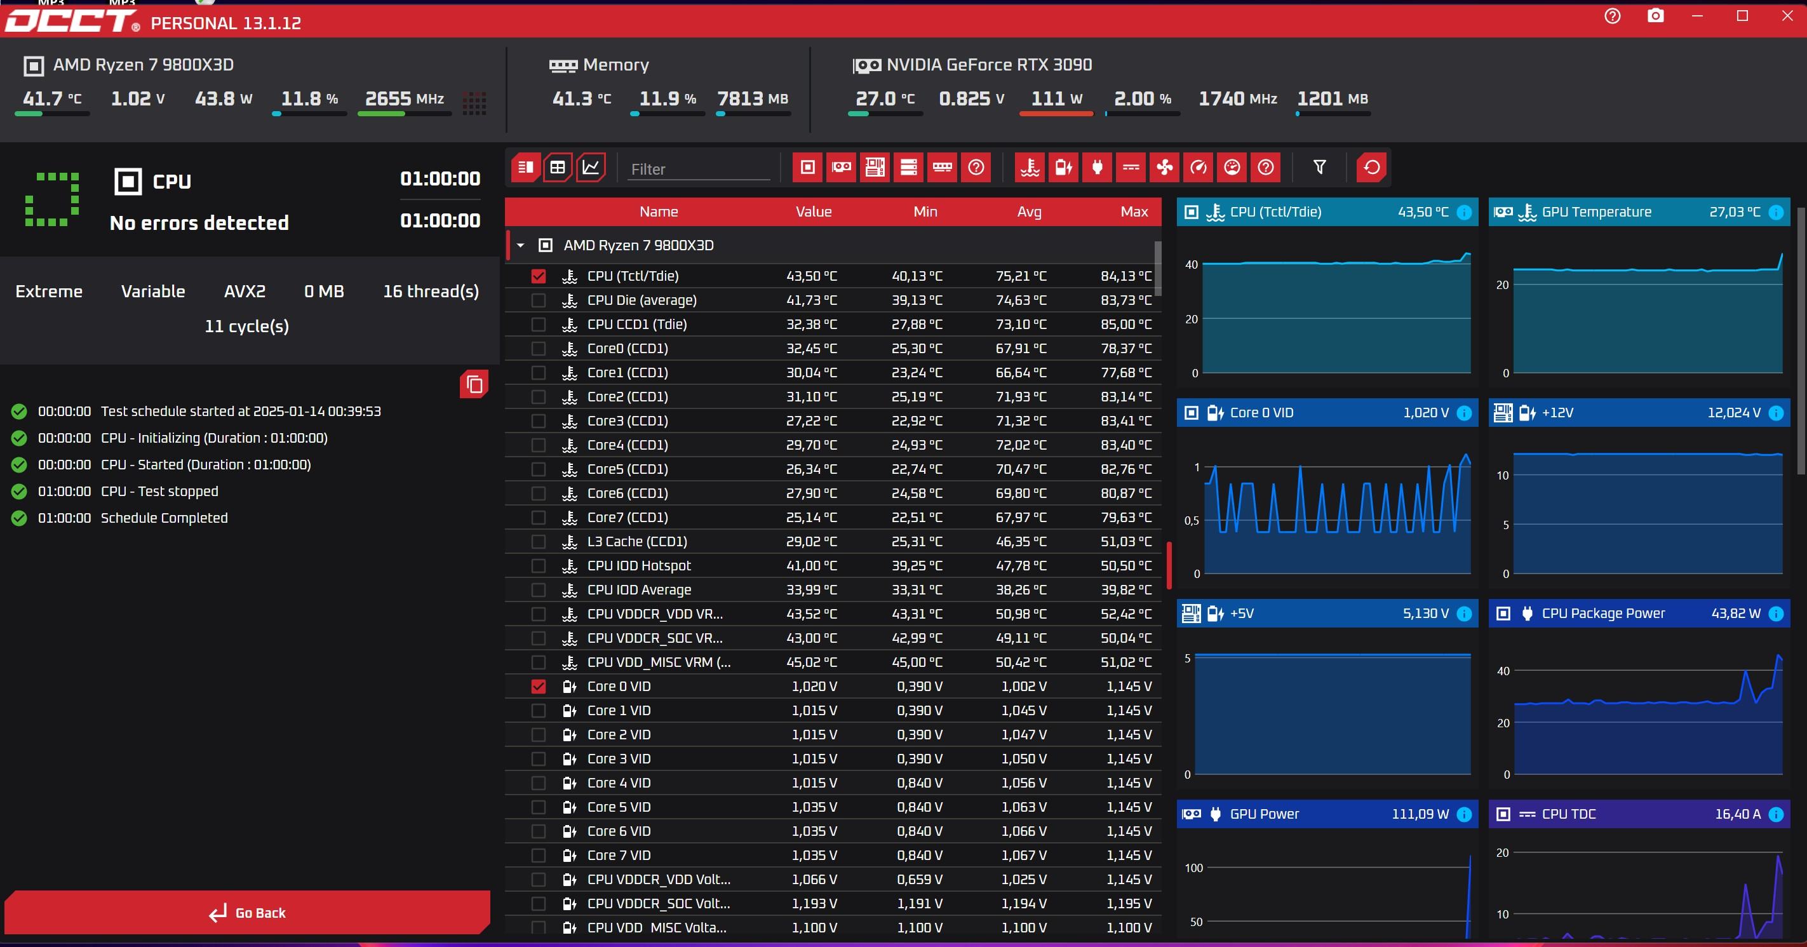Click the reset min/max values icon
The height and width of the screenshot is (947, 1807).
click(x=1371, y=168)
